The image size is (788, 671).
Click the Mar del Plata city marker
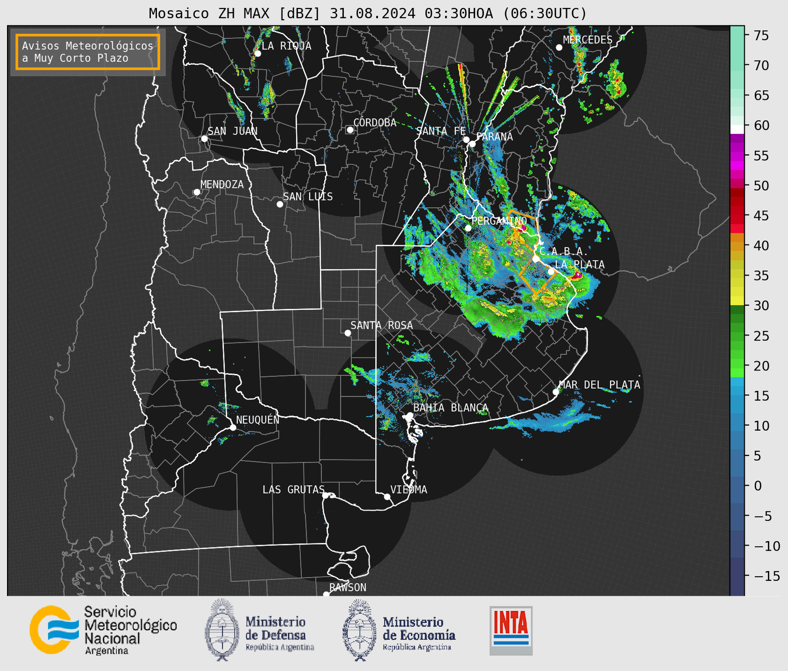[556, 392]
